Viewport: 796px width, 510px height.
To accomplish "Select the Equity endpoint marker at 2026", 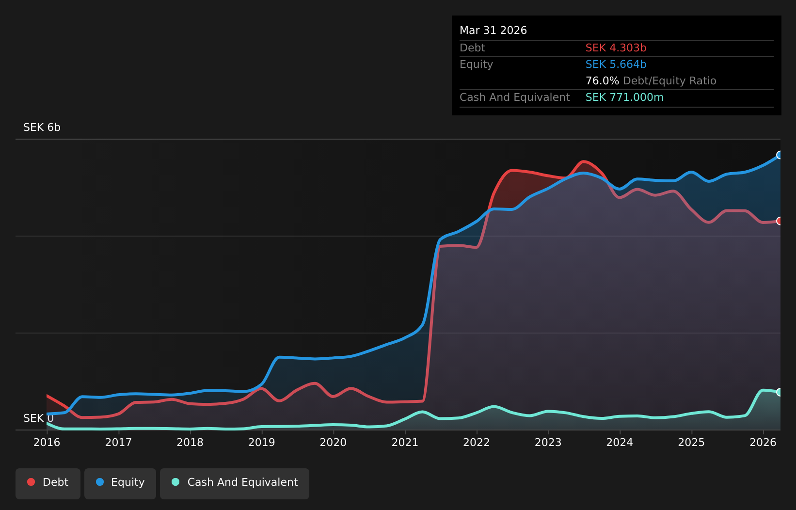I will 780,155.
